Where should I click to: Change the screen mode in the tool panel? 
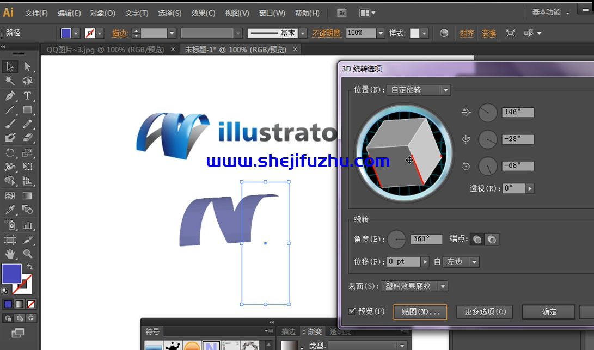17,333
